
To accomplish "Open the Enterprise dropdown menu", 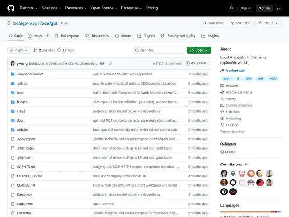I will pyautogui.click(x=131, y=8).
